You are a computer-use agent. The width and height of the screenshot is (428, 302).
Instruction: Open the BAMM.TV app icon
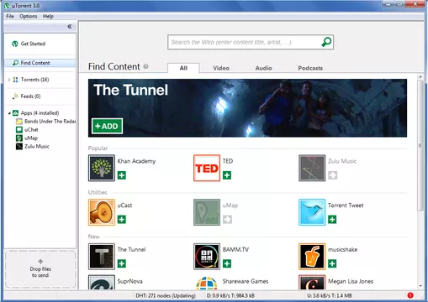click(207, 257)
